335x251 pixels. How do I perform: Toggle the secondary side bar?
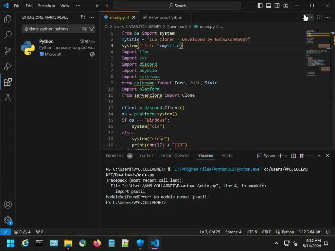point(277,6)
